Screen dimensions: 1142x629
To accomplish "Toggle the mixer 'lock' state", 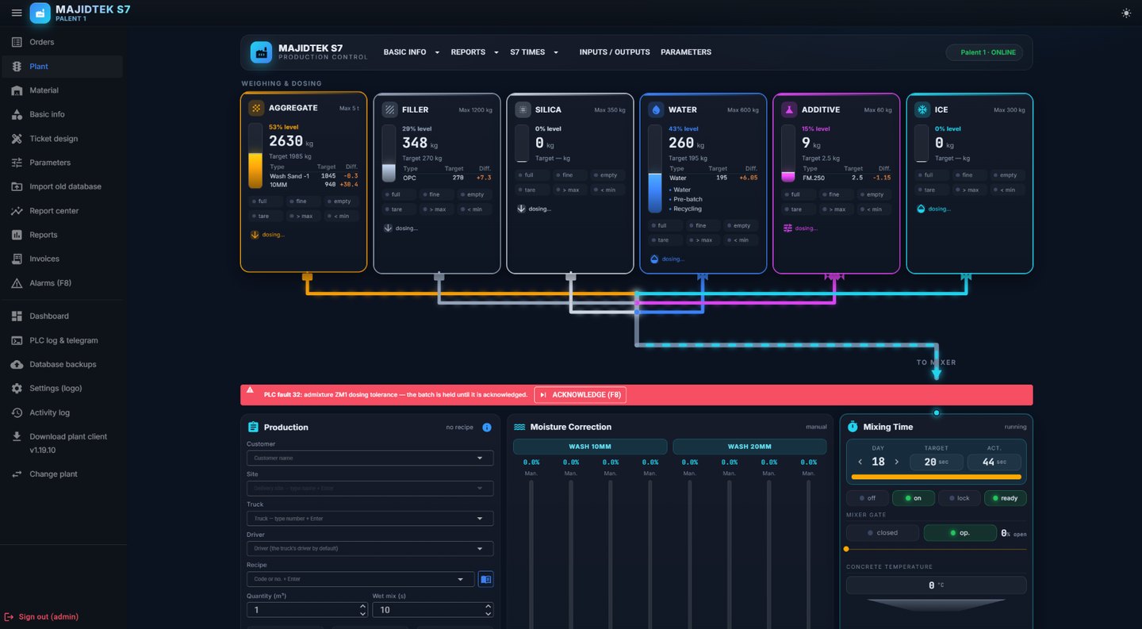I will (959, 498).
